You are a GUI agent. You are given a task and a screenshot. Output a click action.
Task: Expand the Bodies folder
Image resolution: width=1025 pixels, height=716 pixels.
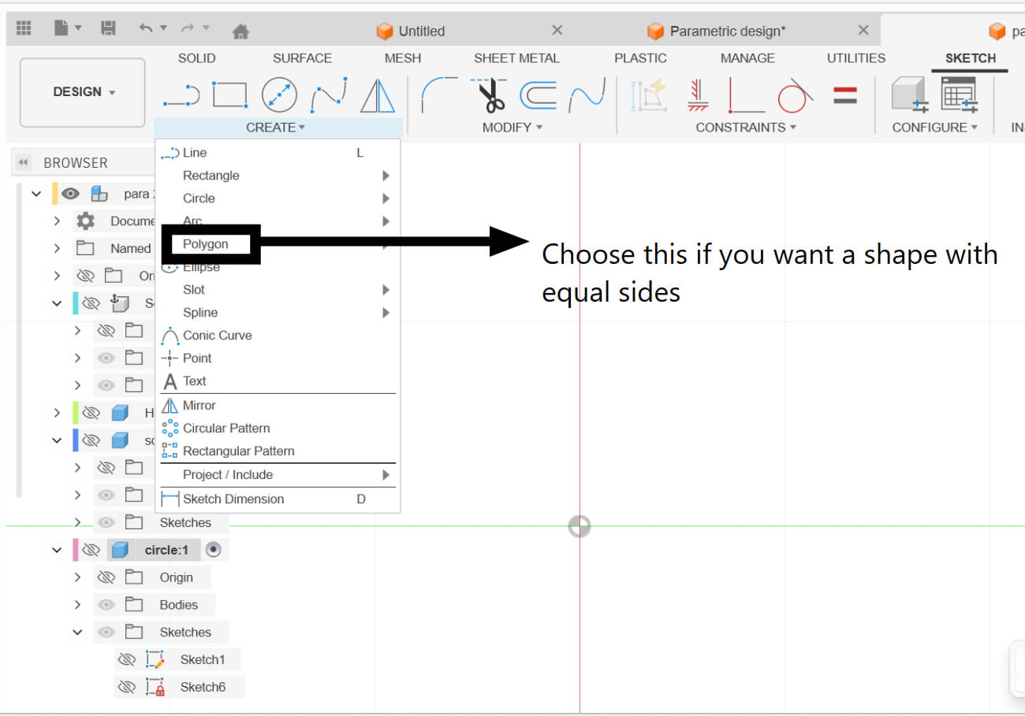[x=77, y=605]
